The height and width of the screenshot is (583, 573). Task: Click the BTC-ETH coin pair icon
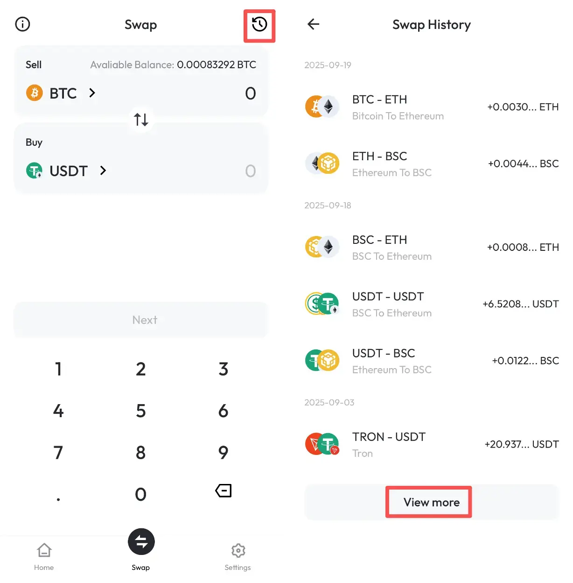pyautogui.click(x=322, y=107)
